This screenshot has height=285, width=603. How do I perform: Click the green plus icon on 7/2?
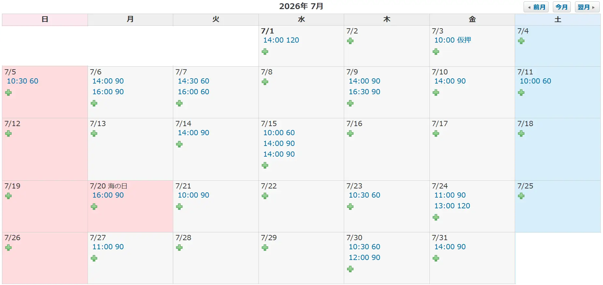350,41
